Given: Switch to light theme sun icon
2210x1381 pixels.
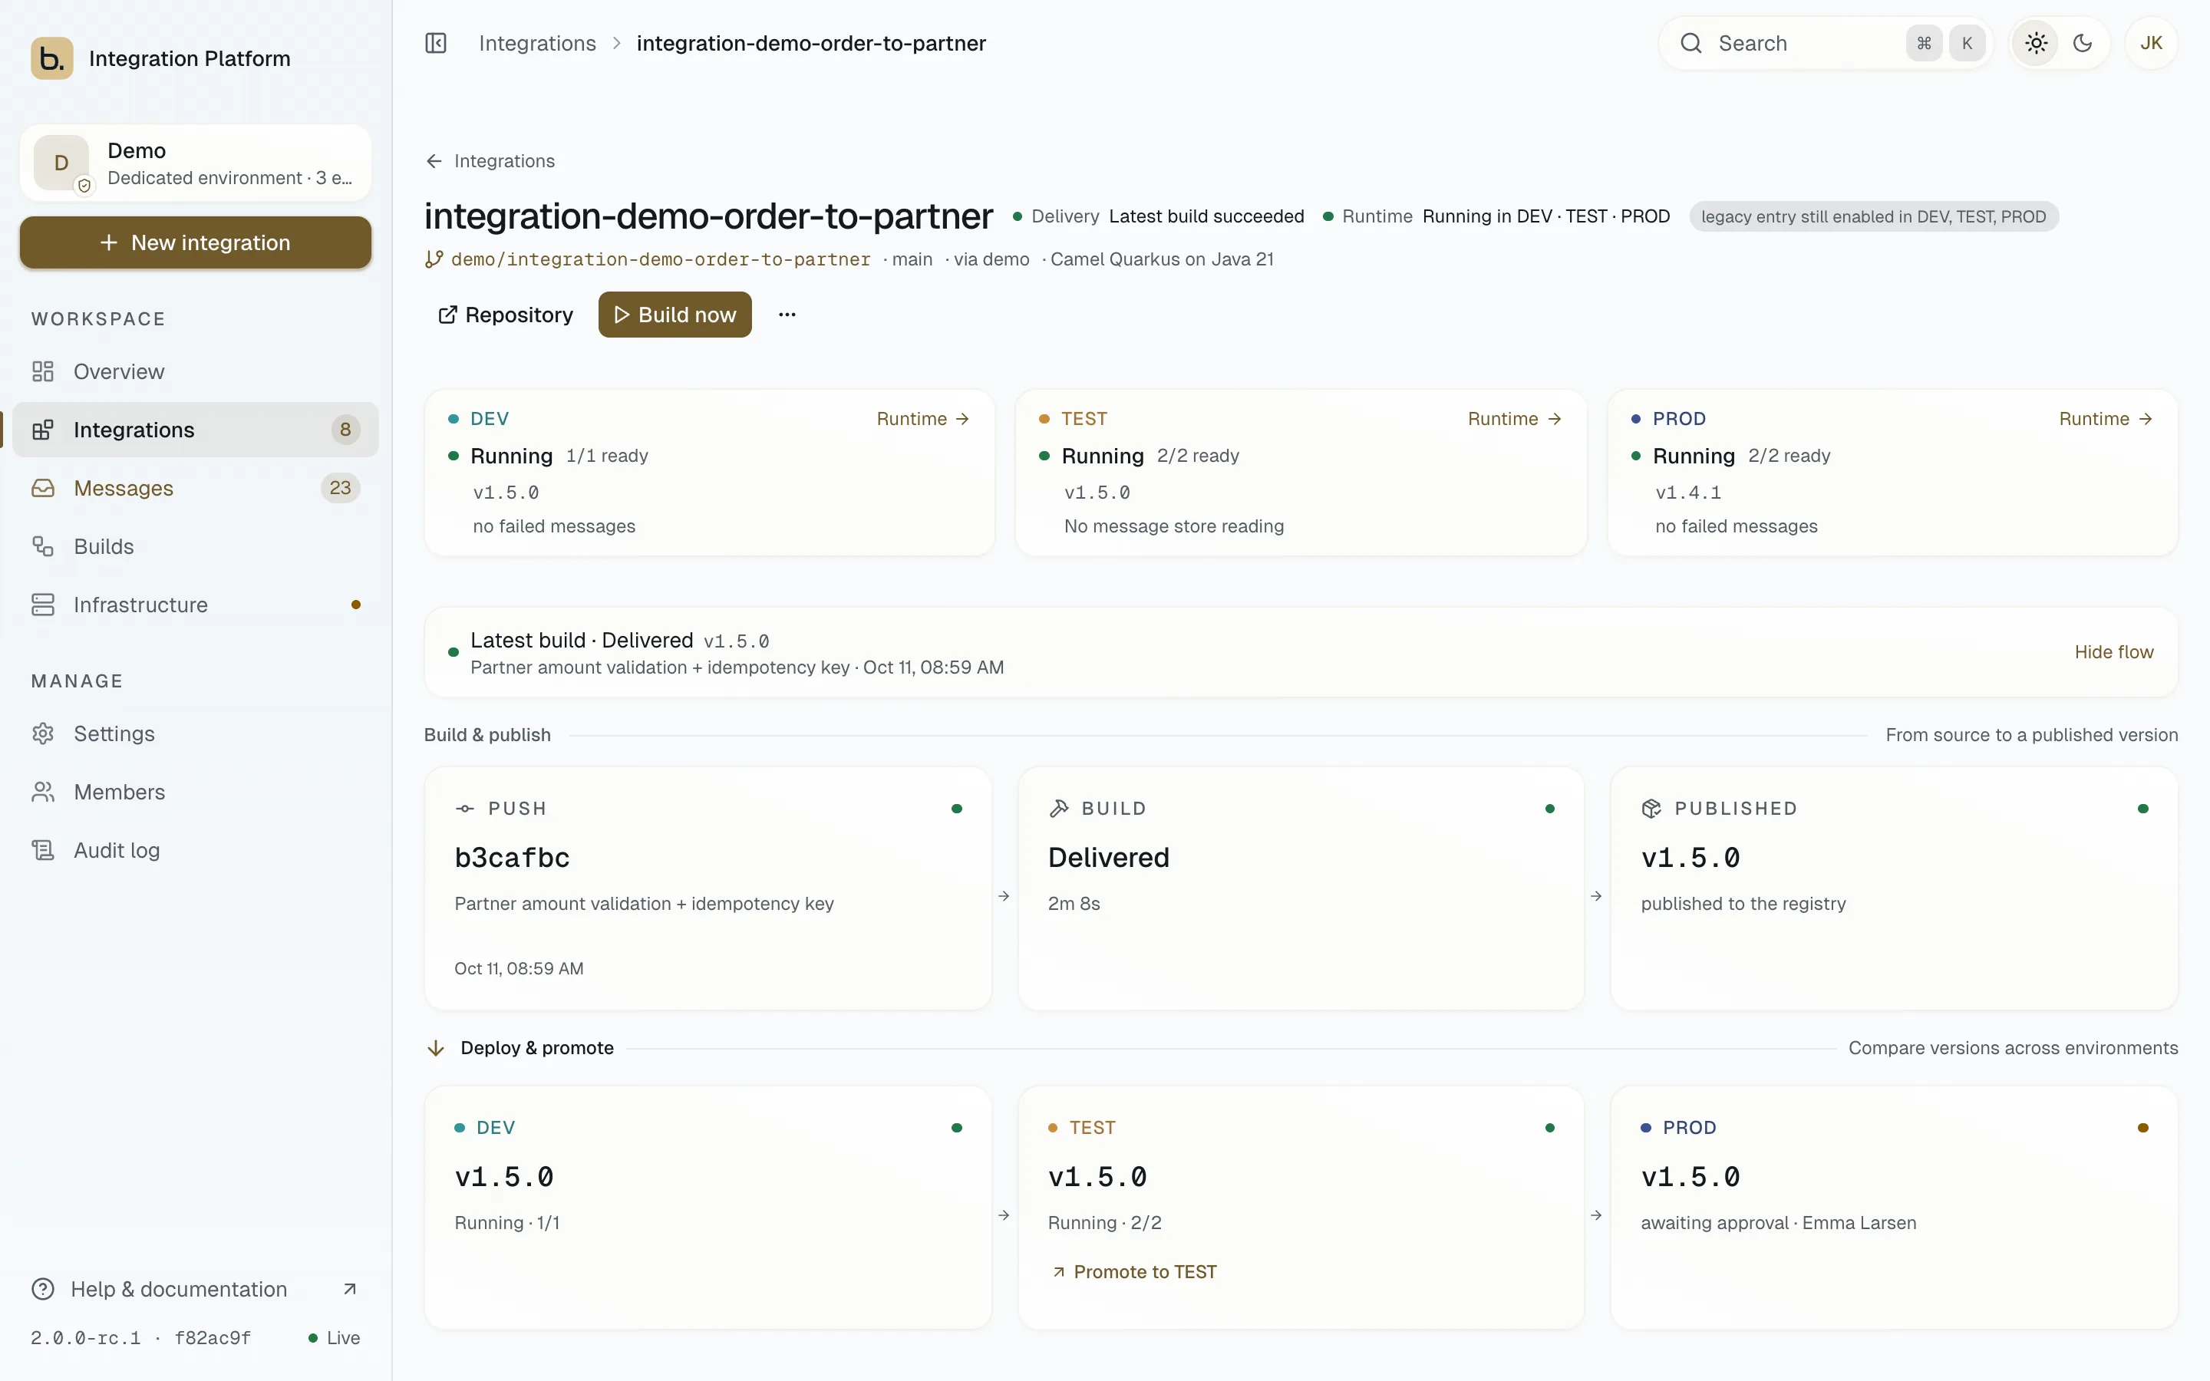Looking at the screenshot, I should 2036,43.
